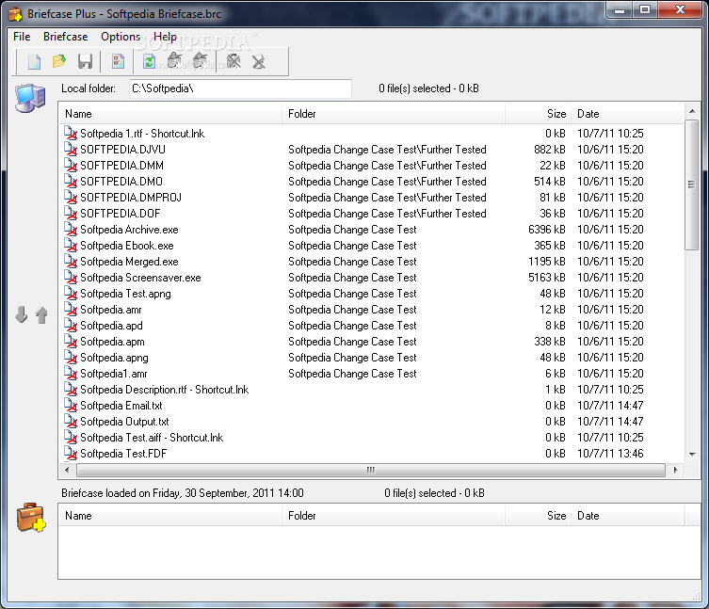Click the title bar application icon
Screen dimensions: 709x609
[x=15, y=14]
